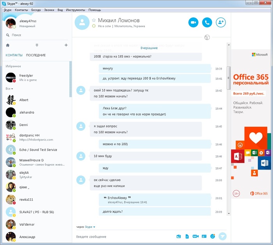Click the Введите сообщение input field
The width and height of the screenshot is (273, 245).
pos(124,236)
